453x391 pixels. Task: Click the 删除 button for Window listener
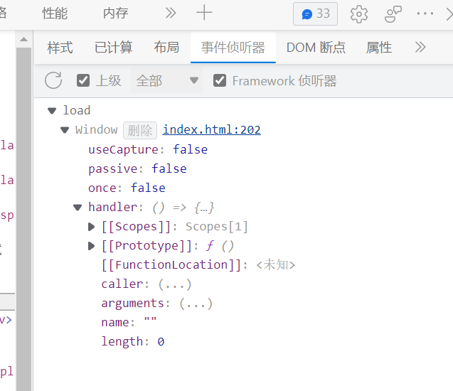coord(139,130)
